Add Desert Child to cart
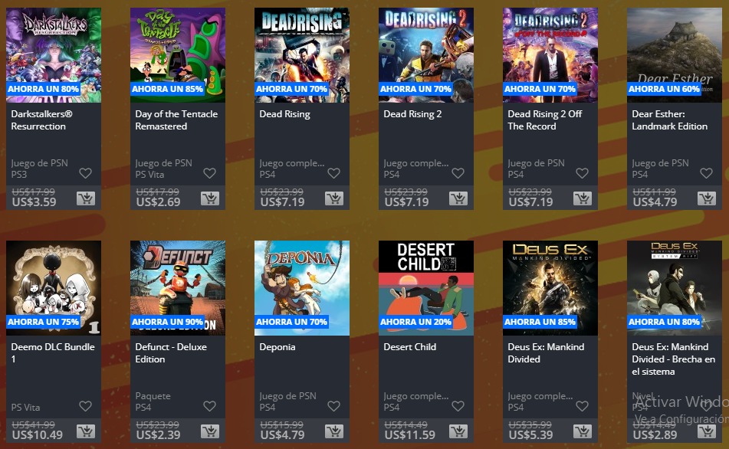The image size is (729, 449). click(x=458, y=432)
